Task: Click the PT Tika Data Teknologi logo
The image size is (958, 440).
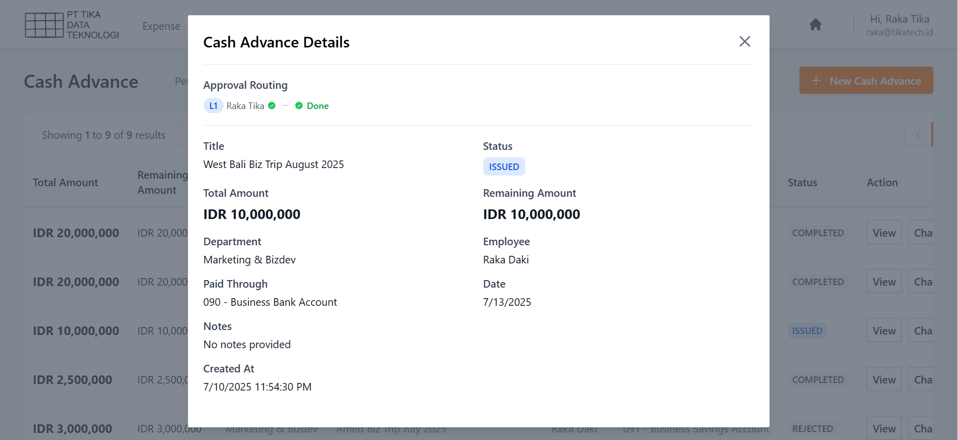Action: click(72, 25)
